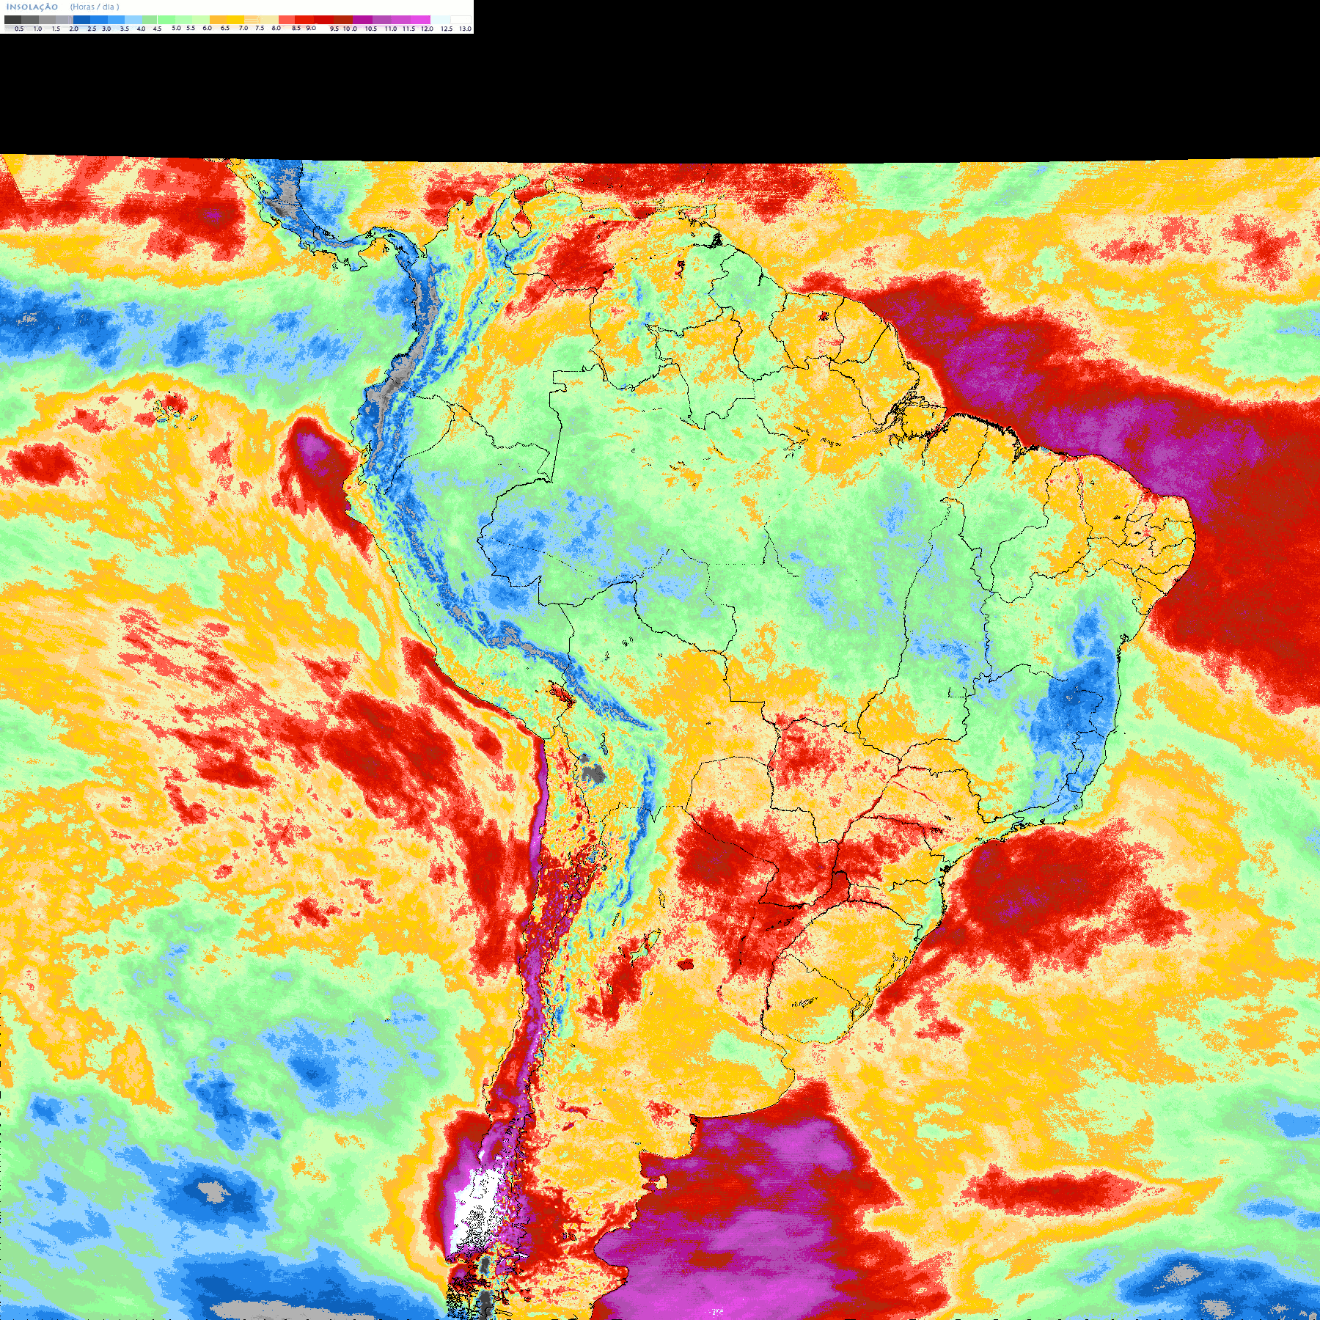Screen dimensions: 1320x1320
Task: Click the 7.5 legend value
Action: pyautogui.click(x=260, y=28)
